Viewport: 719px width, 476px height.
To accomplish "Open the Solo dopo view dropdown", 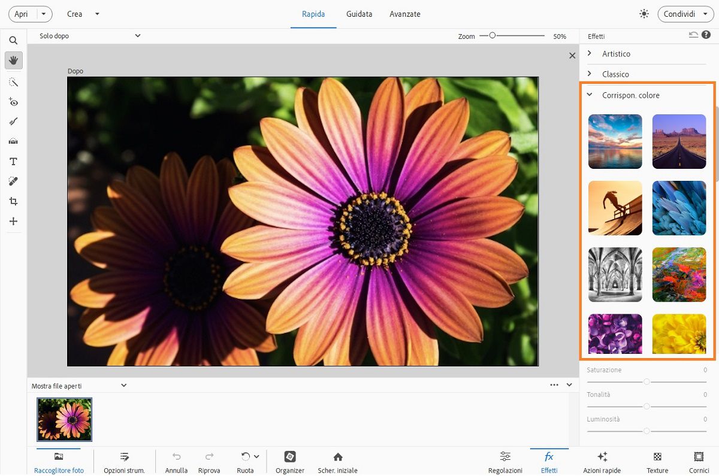I will [x=90, y=36].
